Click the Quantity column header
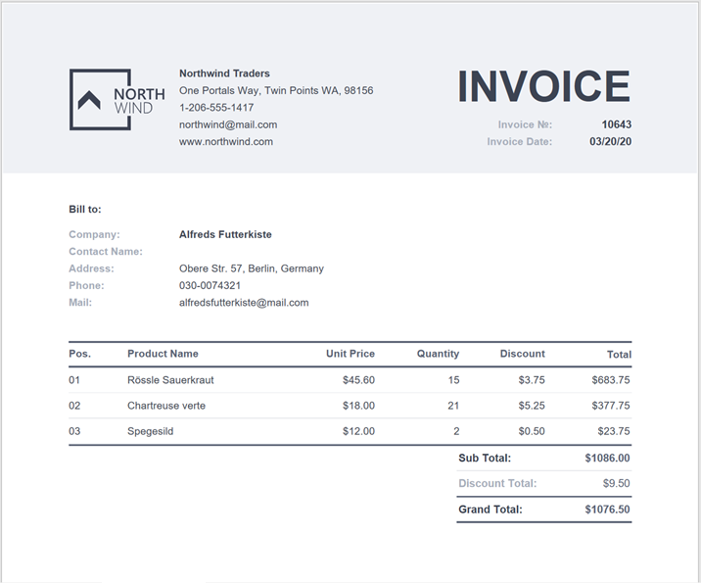This screenshot has width=701, height=583. pyautogui.click(x=438, y=354)
